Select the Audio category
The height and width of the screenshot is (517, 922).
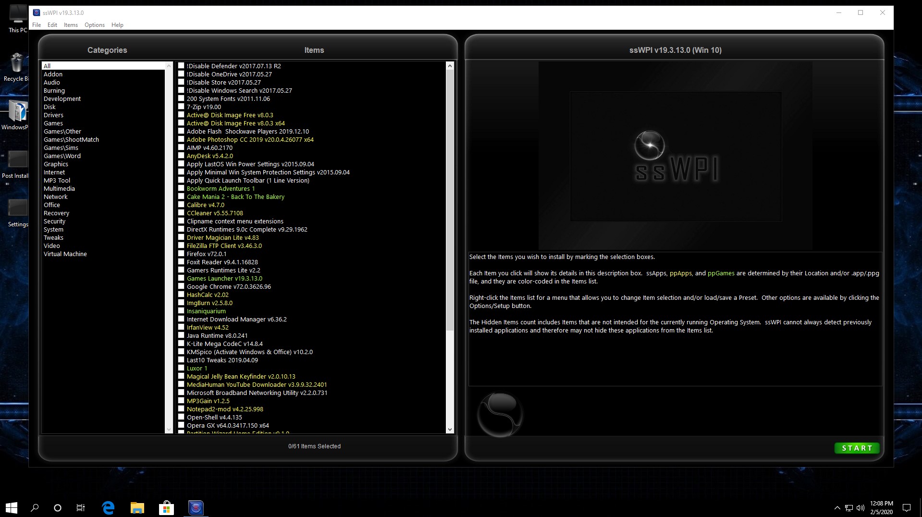click(52, 82)
